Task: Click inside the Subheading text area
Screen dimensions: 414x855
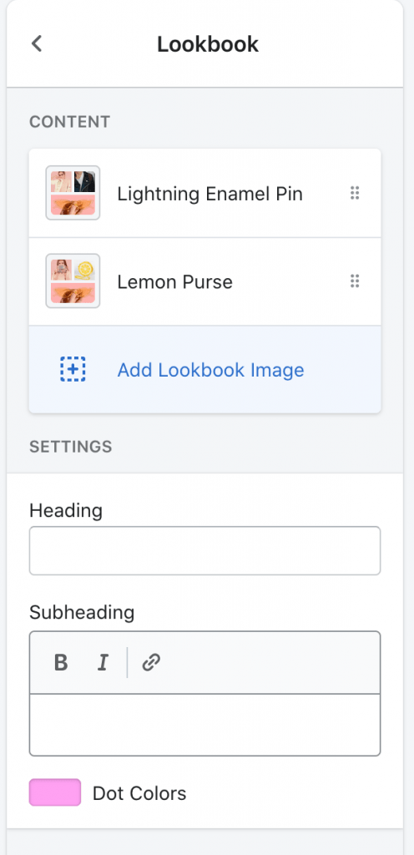Action: pos(204,725)
